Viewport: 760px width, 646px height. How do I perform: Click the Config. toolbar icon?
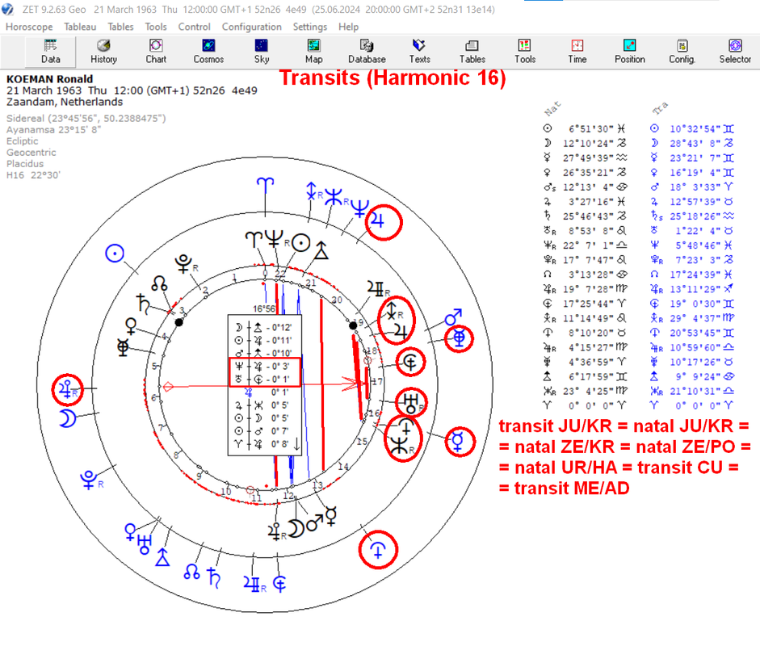[682, 52]
